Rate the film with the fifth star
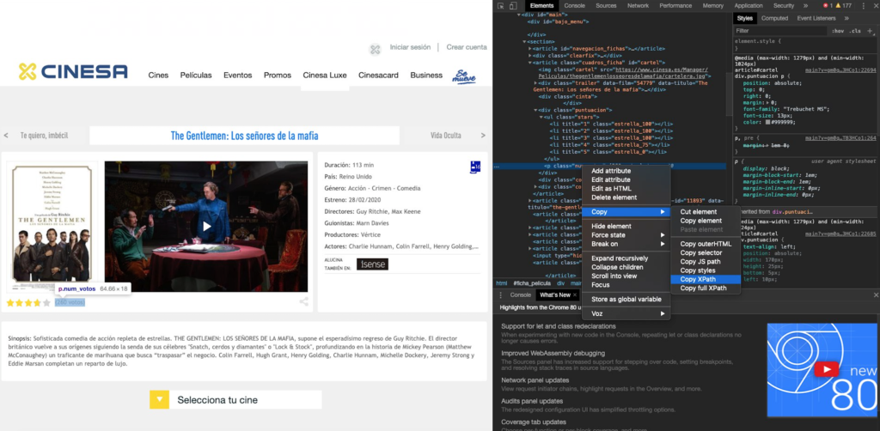Viewport: 880px width, 431px height. (46, 303)
